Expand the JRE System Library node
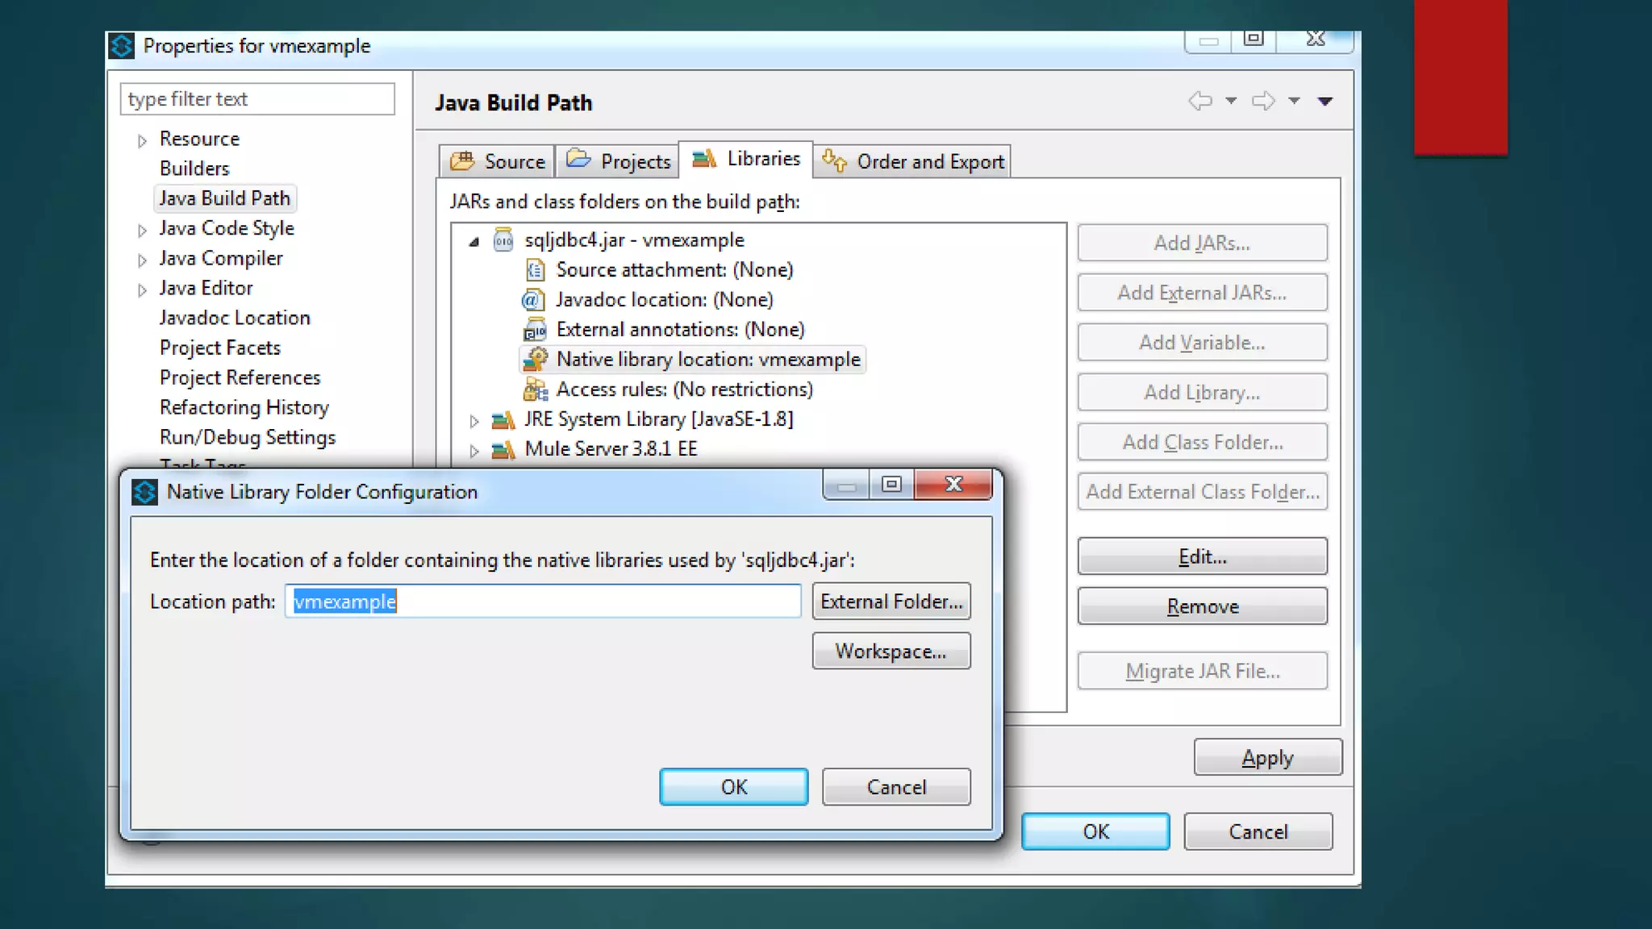 click(474, 420)
